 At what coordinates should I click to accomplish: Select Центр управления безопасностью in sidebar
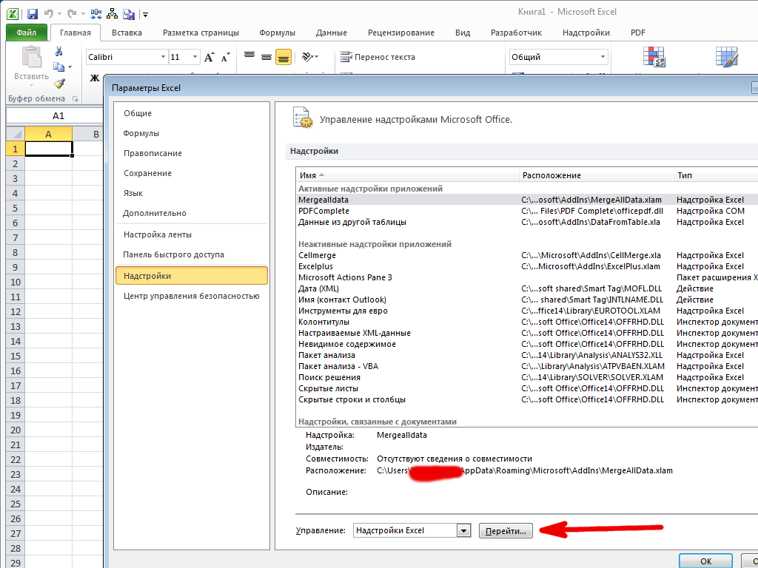(192, 296)
